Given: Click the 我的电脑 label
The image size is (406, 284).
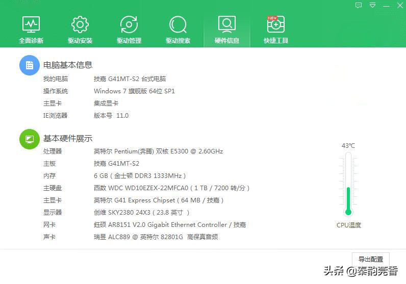Looking at the screenshot, I should (x=56, y=79).
